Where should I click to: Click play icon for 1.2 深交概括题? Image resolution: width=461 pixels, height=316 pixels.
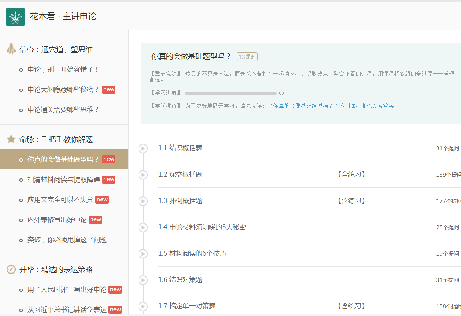point(143,175)
